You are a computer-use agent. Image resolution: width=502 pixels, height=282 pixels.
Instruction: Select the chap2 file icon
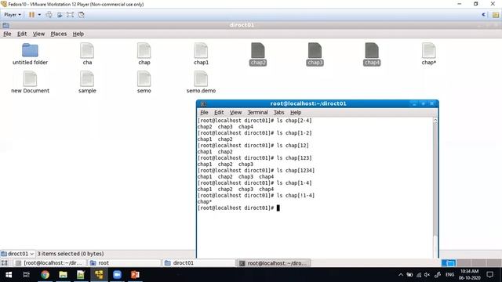point(258,50)
